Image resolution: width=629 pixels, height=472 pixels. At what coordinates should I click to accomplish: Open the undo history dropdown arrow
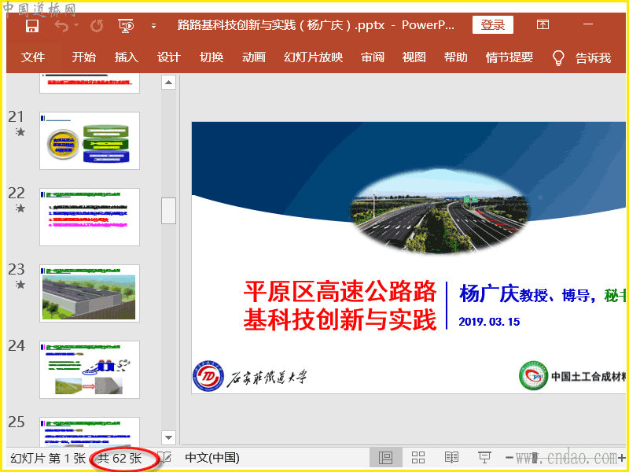76,26
